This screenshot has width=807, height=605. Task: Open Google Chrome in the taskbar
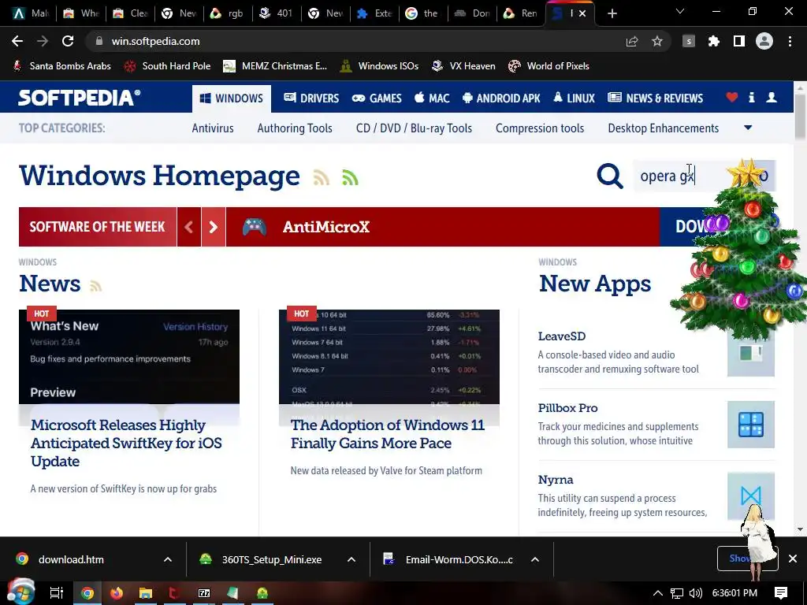pos(87,593)
